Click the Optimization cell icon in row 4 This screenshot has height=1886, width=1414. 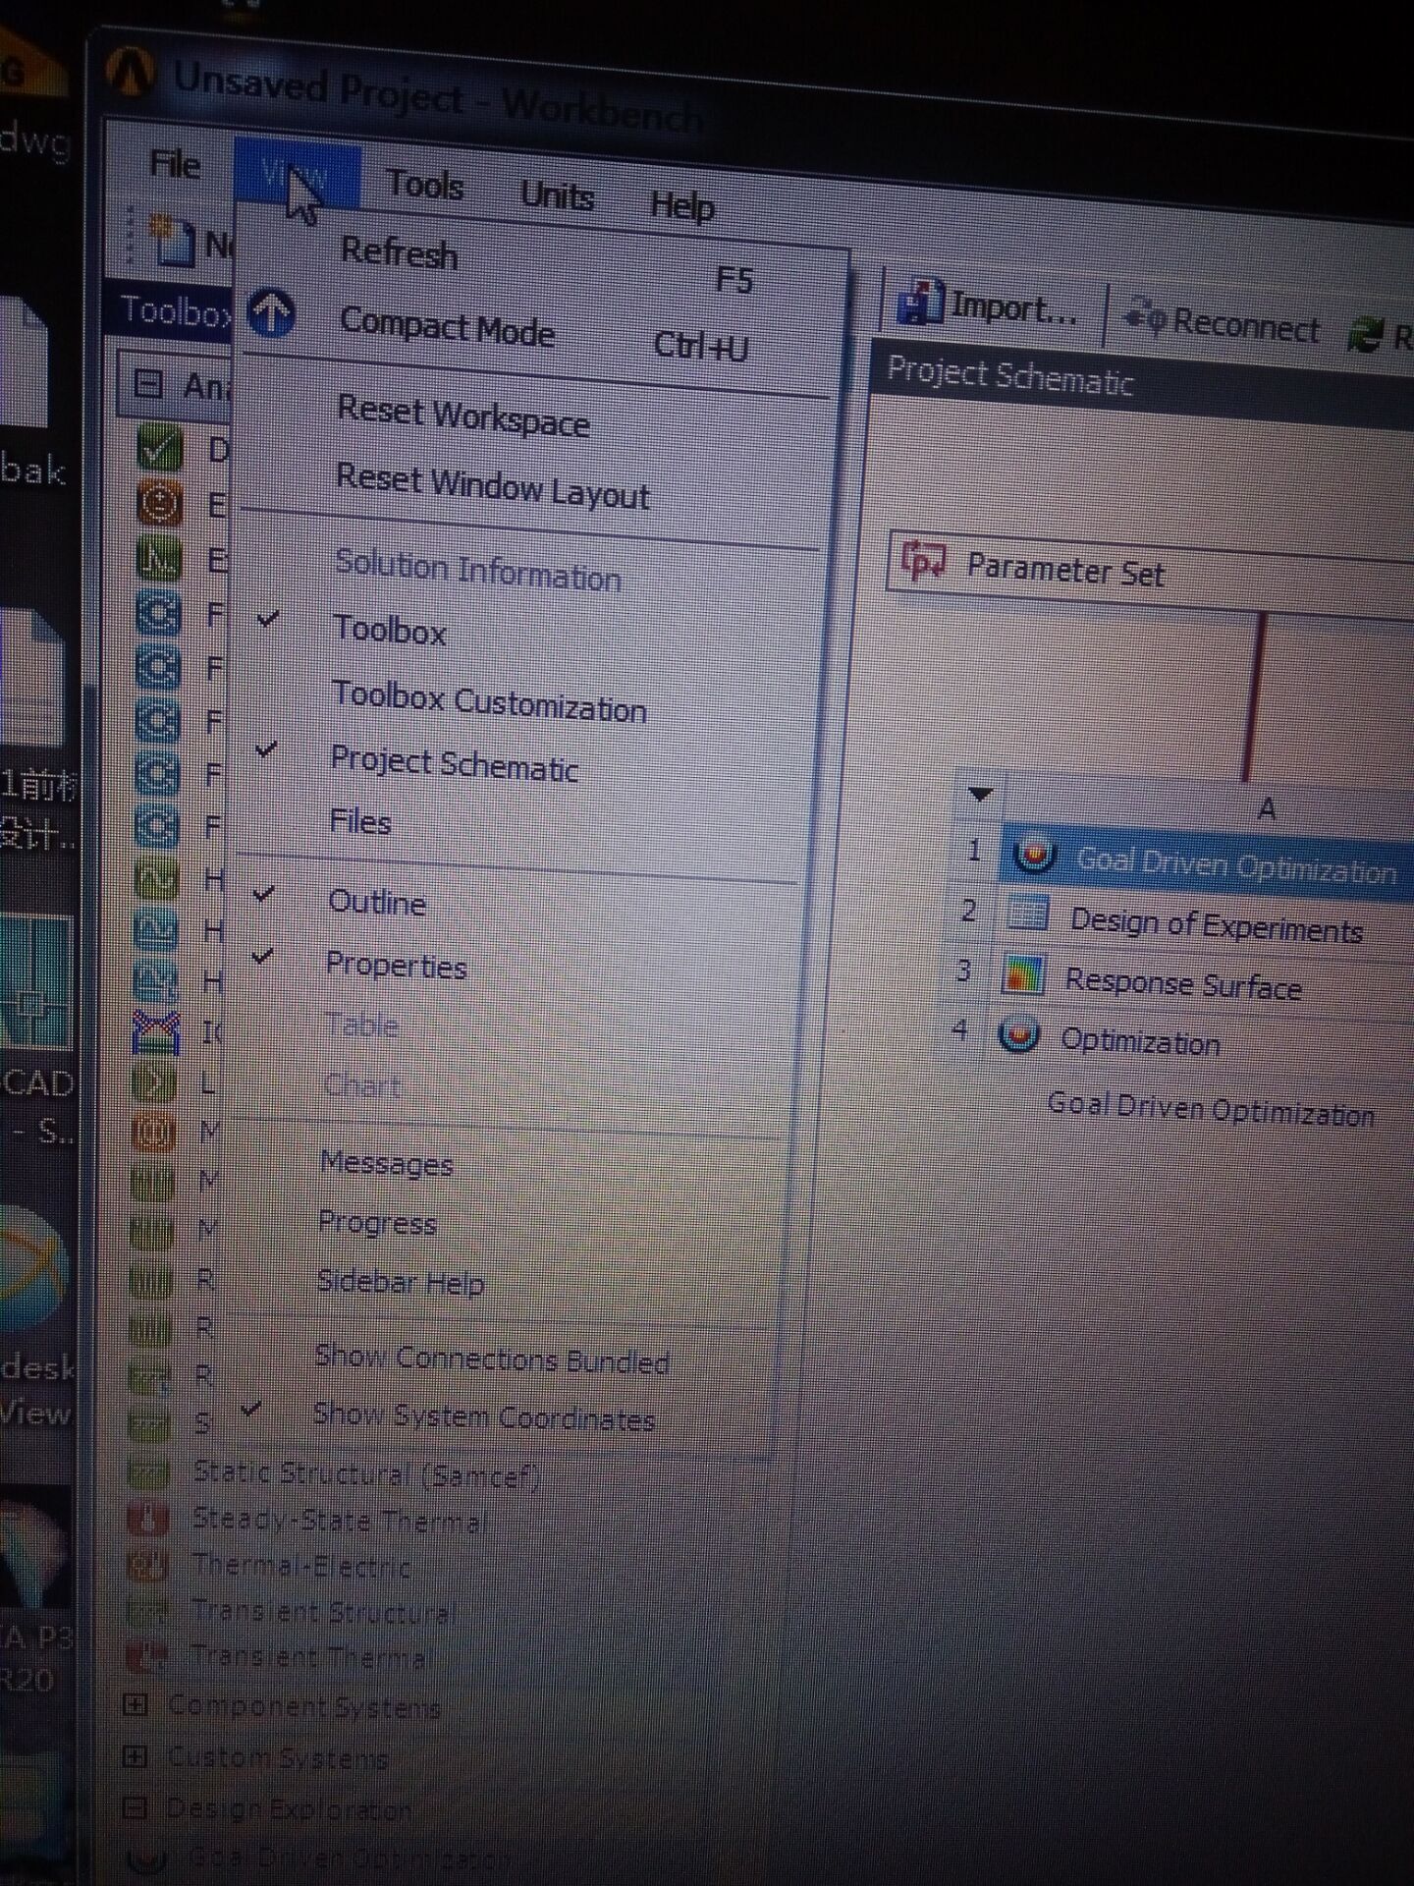pos(1018,1035)
